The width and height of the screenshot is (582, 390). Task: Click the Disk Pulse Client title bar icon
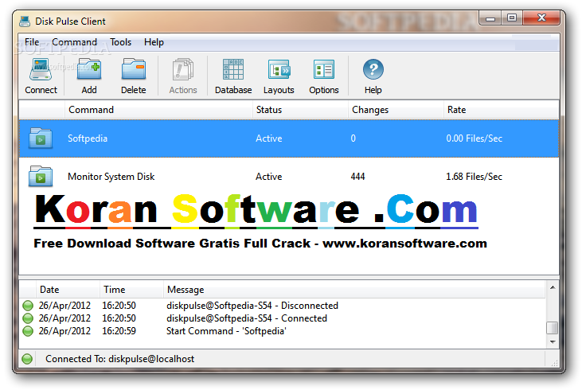coord(25,21)
